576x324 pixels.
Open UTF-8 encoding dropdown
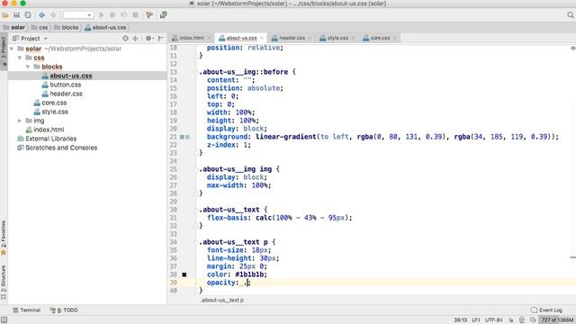[x=494, y=320]
